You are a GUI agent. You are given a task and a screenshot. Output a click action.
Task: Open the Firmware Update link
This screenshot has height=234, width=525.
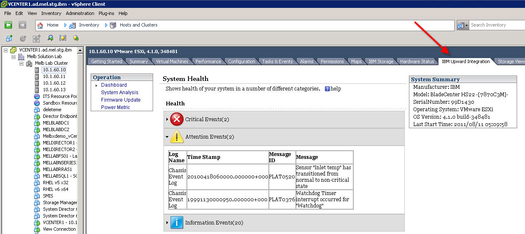[121, 100]
